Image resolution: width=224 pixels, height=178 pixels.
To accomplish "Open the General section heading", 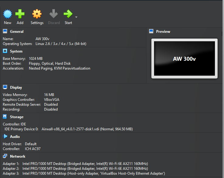I will pos(17,32).
